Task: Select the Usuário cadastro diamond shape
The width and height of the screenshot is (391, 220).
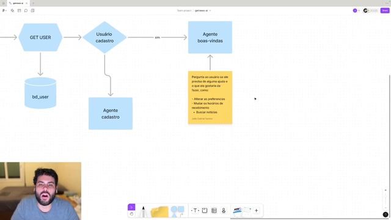Action: (104, 37)
